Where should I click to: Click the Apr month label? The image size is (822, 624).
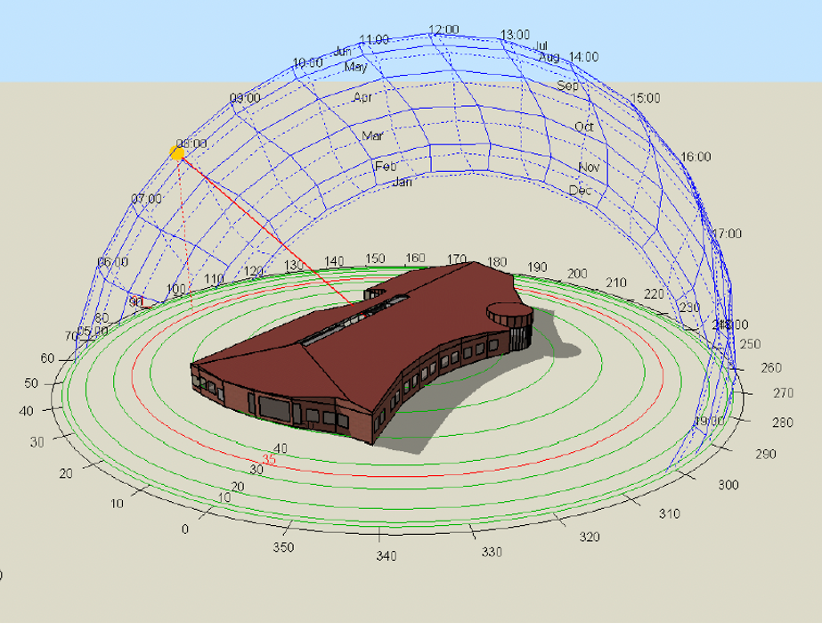[x=362, y=97]
